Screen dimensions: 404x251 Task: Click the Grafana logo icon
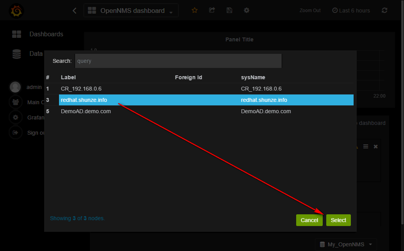[16, 11]
